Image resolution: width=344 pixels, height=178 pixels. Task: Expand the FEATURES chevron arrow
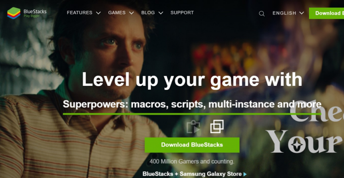click(x=98, y=13)
